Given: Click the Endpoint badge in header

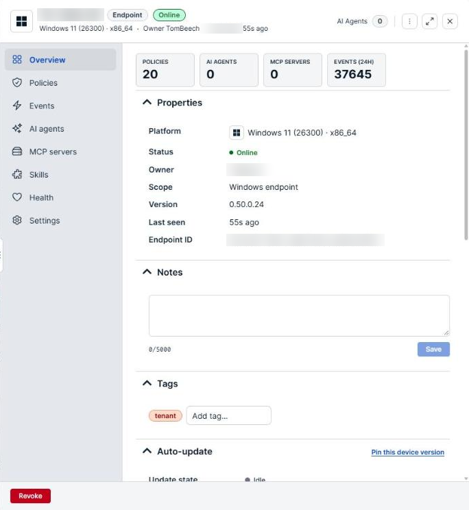Looking at the screenshot, I should coord(127,15).
